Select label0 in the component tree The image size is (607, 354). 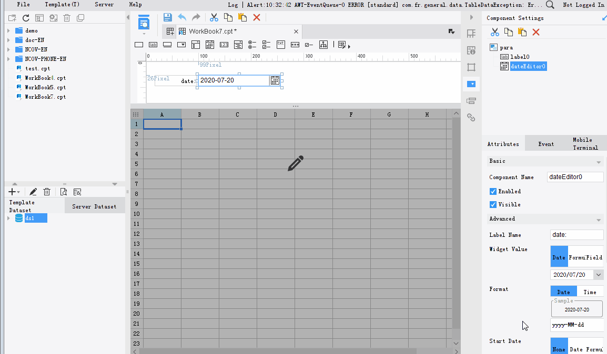520,57
